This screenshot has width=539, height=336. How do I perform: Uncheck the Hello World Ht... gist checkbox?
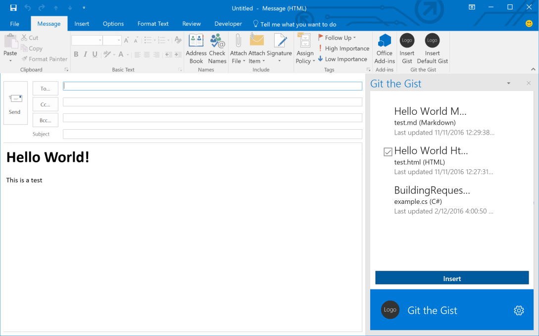pos(388,151)
